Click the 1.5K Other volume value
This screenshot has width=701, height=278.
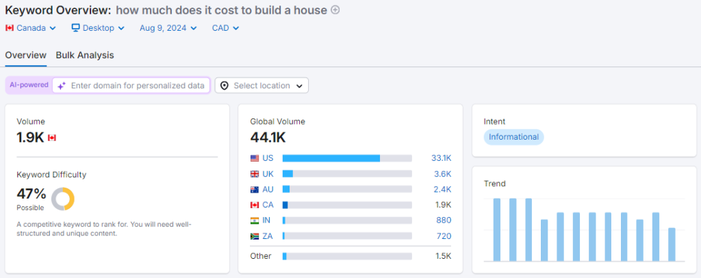[443, 256]
